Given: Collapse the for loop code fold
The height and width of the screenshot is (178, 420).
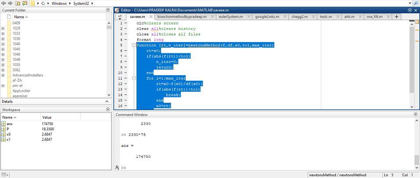Looking at the screenshot, I should [134, 78].
